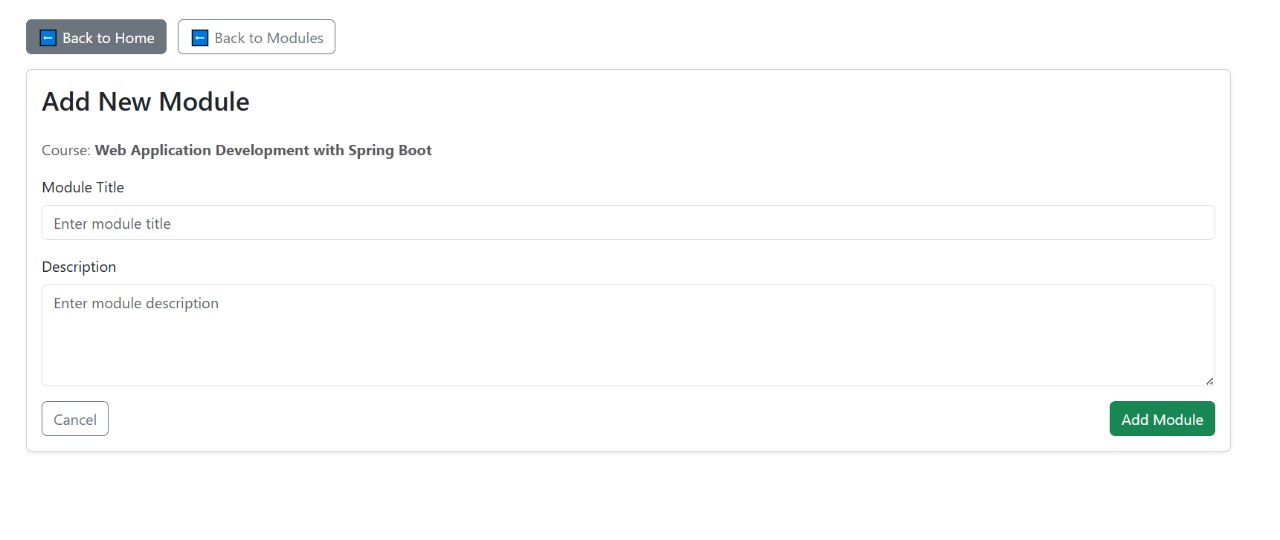1280x540 pixels.
Task: Click the 'Enter module title' placeholder text
Action: click(x=112, y=224)
